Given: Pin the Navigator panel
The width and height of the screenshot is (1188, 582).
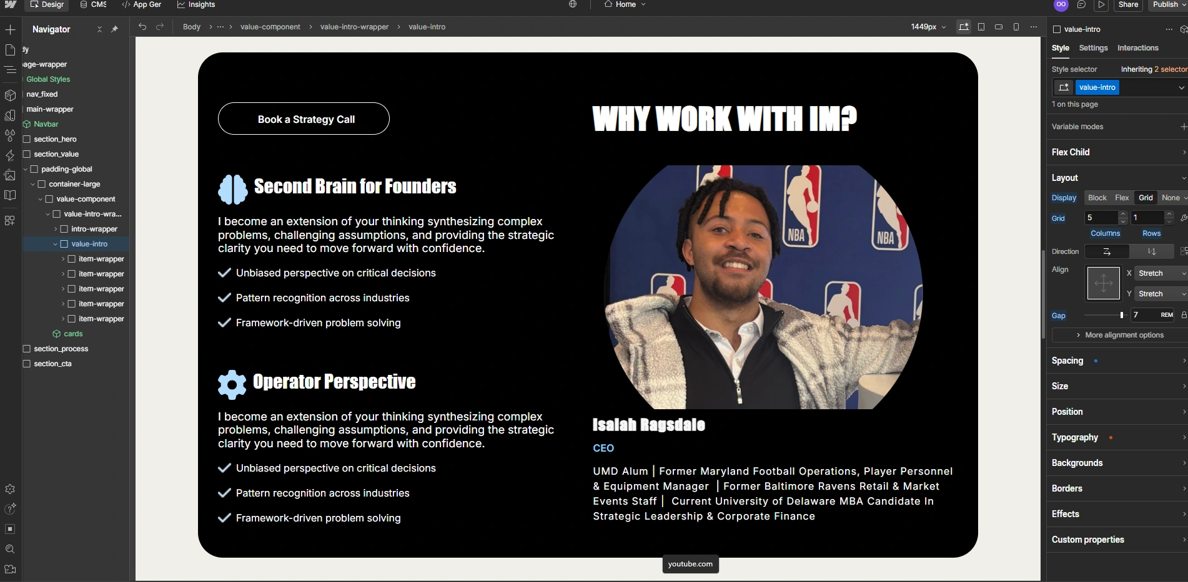Looking at the screenshot, I should pos(114,29).
